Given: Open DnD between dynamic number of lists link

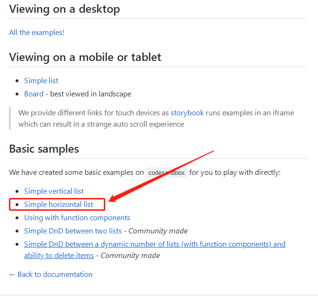Looking at the screenshot, I should 155,249.
